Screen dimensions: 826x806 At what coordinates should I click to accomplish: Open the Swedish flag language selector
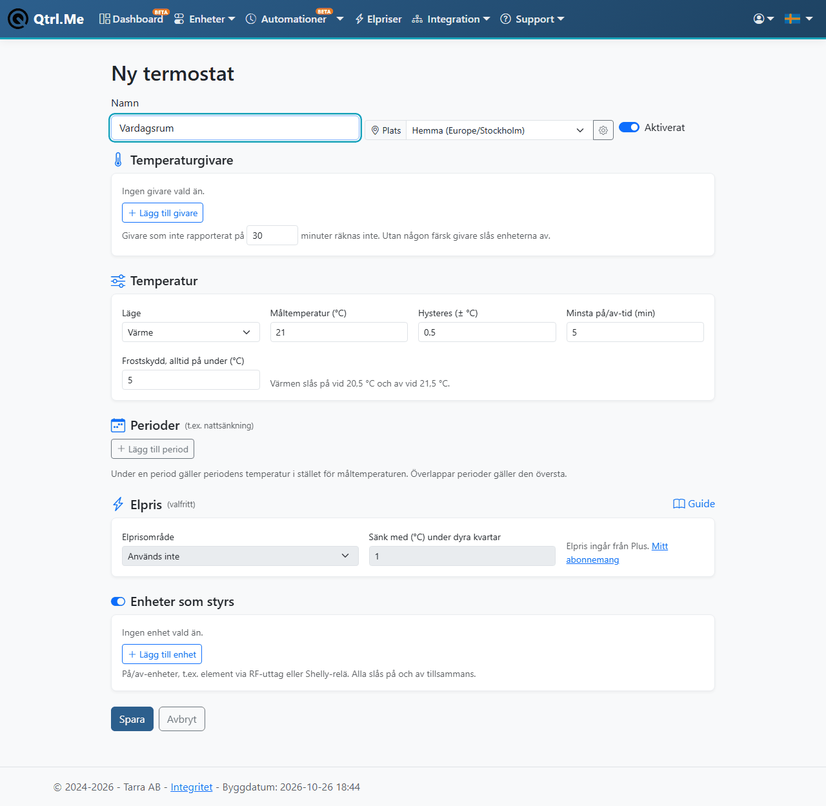pos(798,19)
